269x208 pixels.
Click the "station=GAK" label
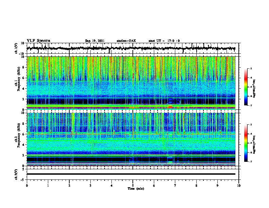[x=126, y=41]
